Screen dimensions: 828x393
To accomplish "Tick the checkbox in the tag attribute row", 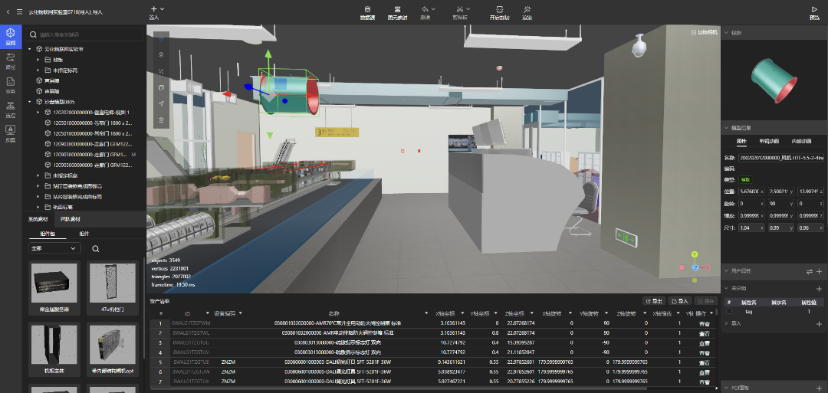I will tap(729, 312).
